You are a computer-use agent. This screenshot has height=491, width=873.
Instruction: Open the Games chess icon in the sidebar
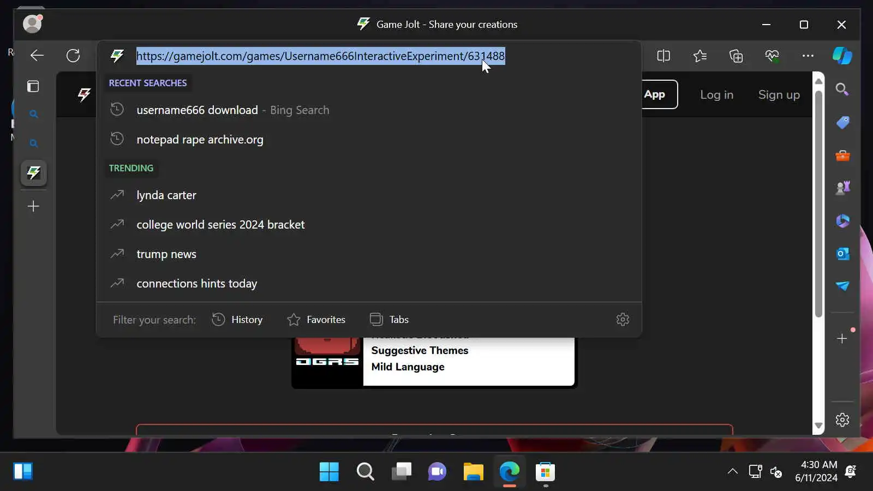point(842,188)
